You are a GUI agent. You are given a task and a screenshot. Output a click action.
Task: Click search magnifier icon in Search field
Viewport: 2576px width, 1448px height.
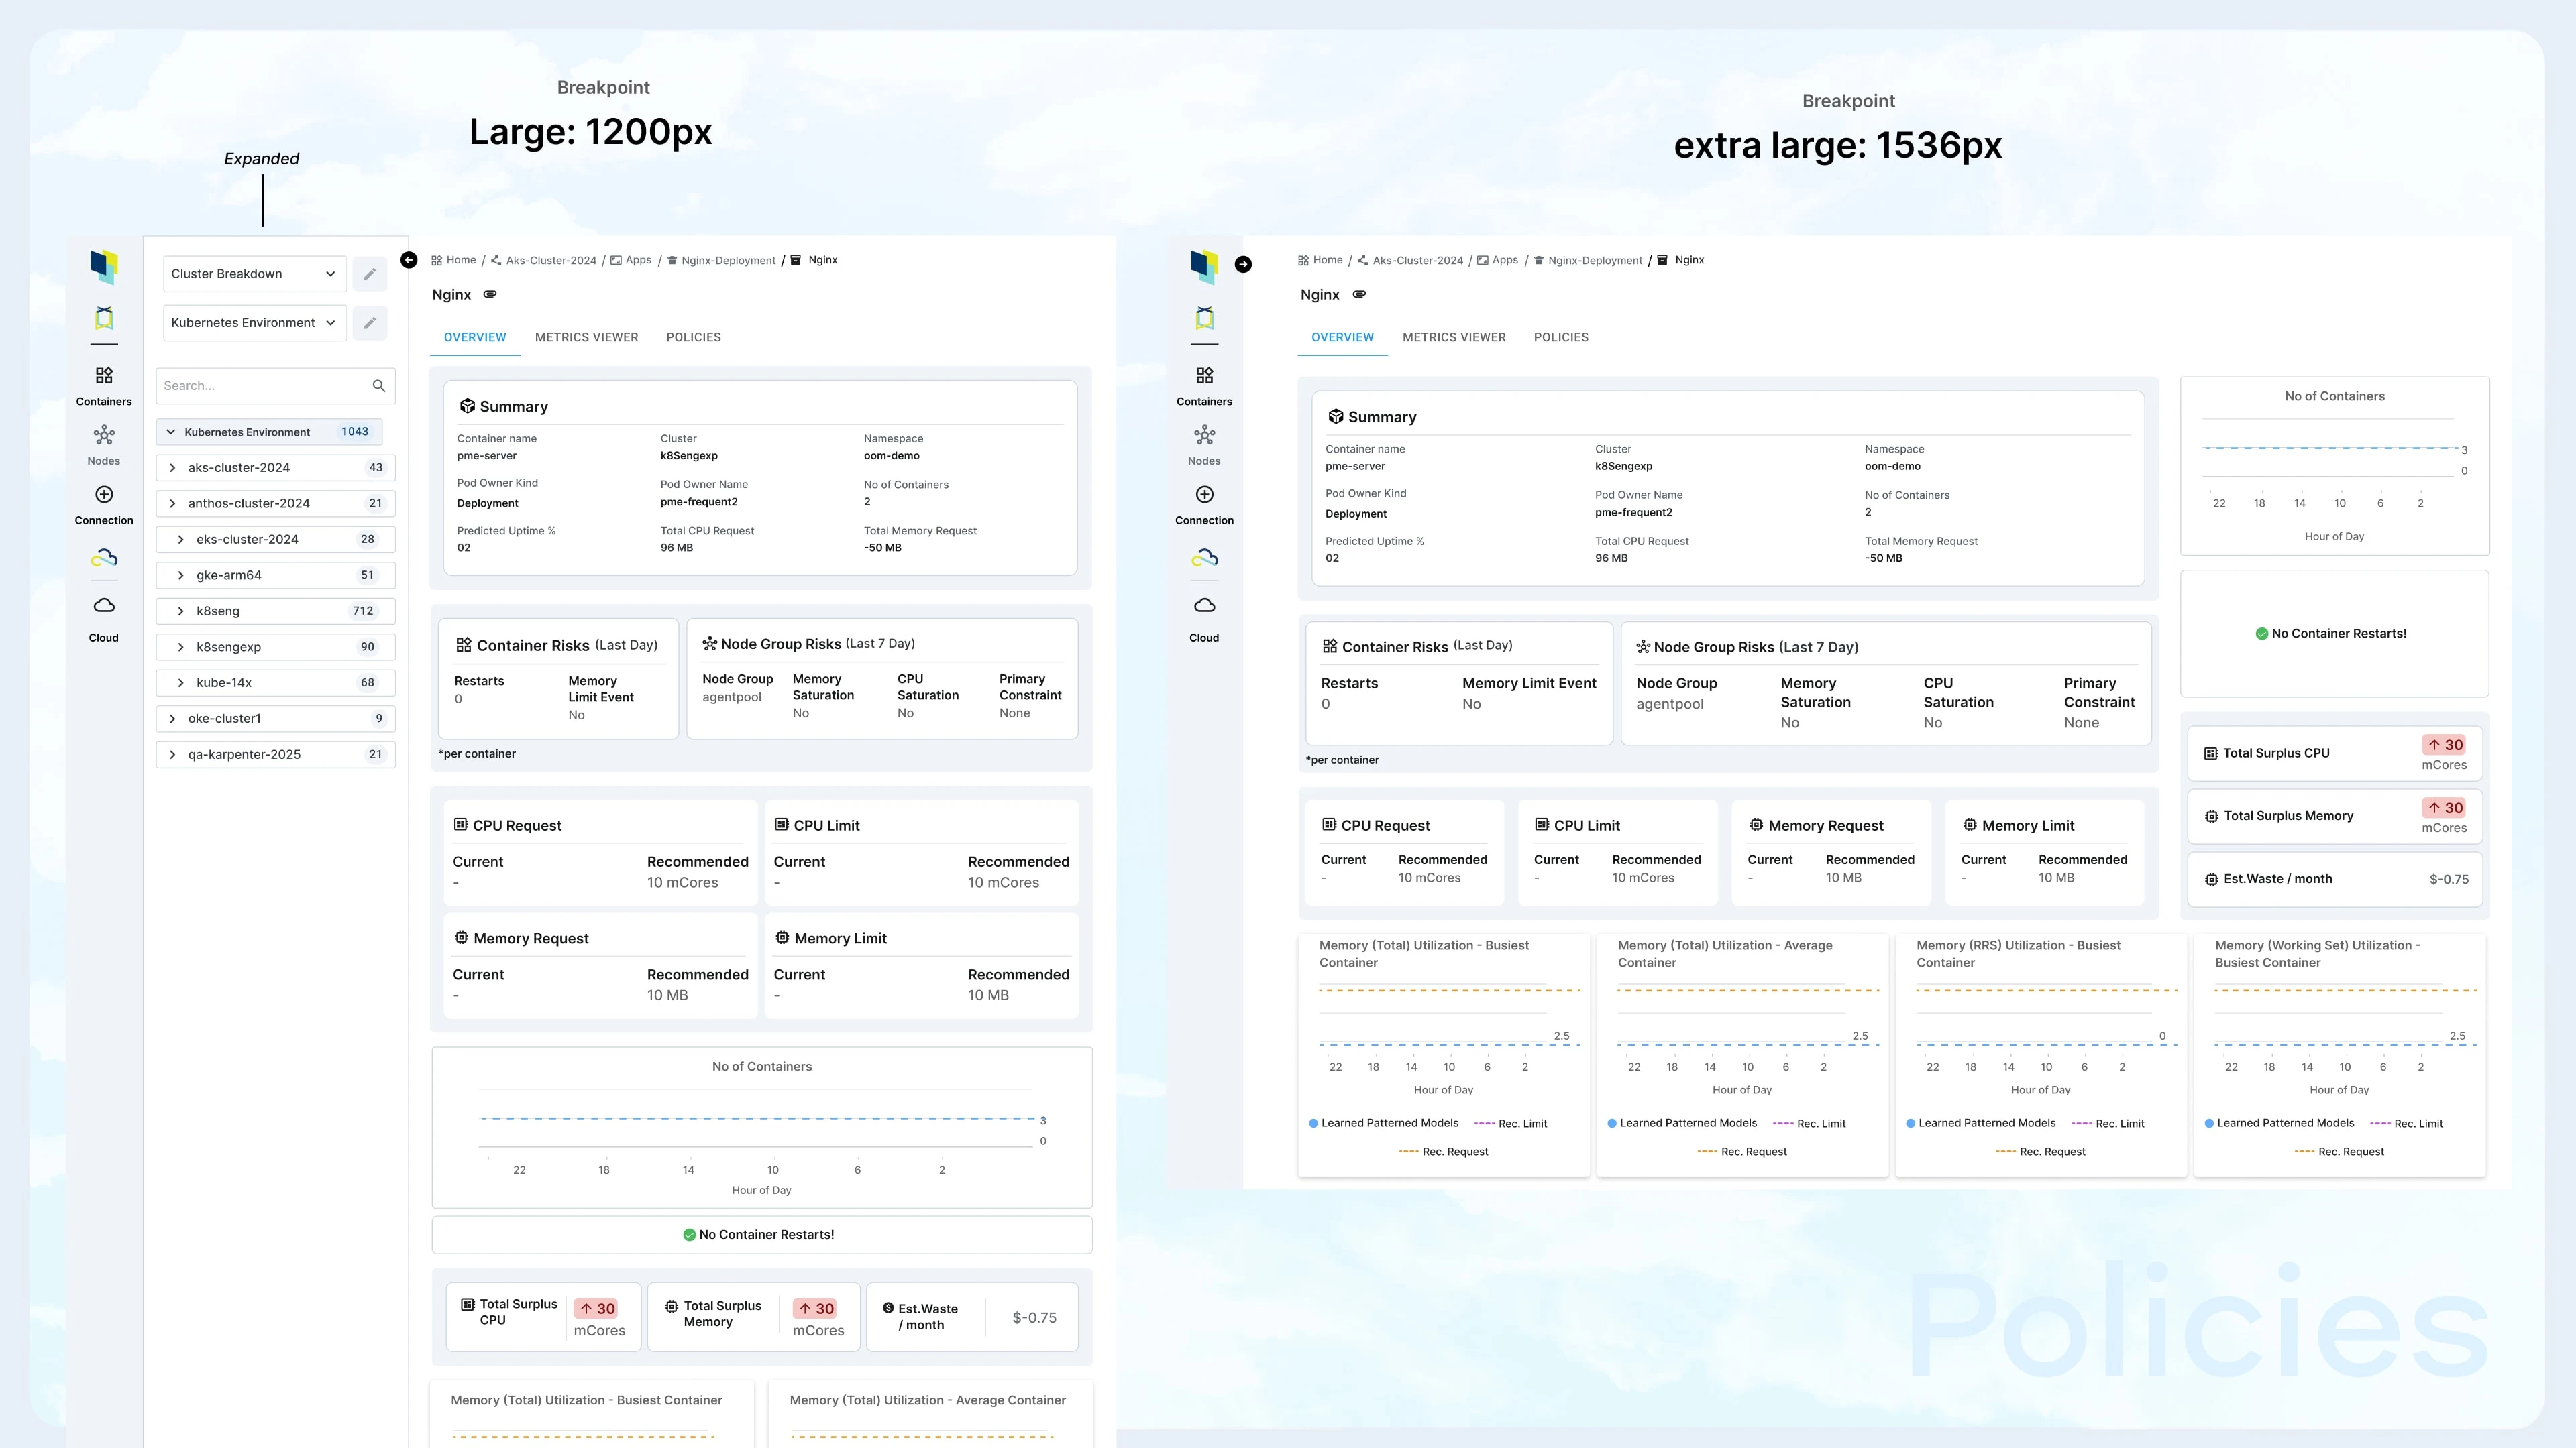click(379, 385)
